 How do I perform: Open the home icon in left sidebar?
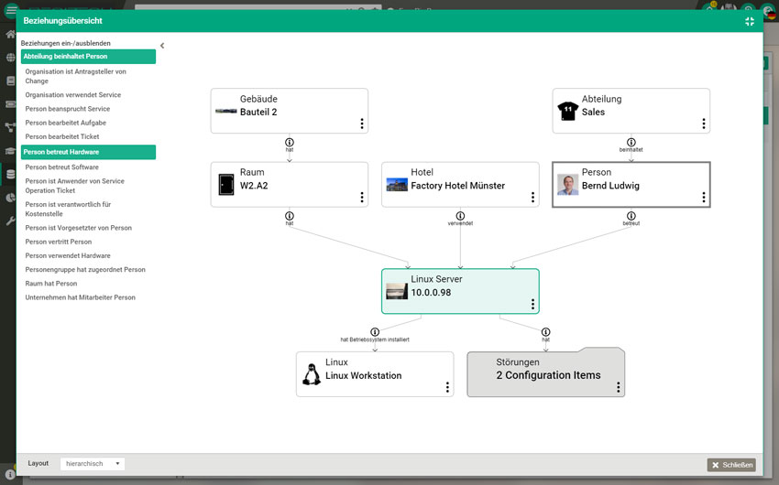click(10, 34)
